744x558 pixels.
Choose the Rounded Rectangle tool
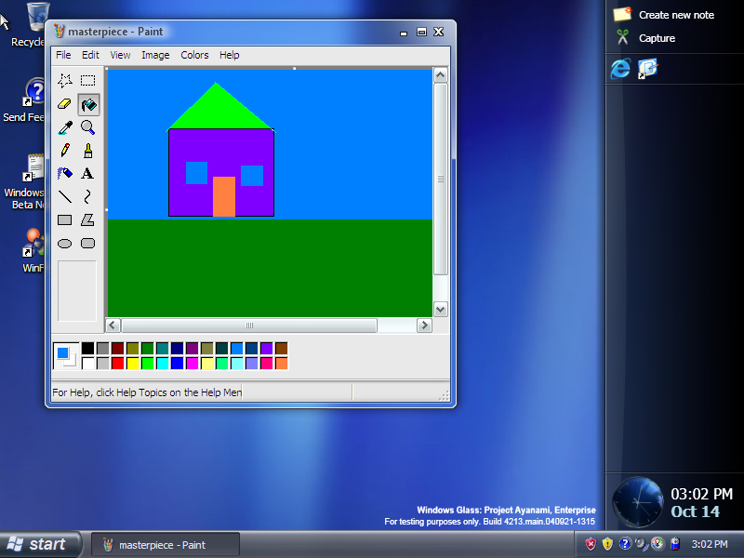87,244
